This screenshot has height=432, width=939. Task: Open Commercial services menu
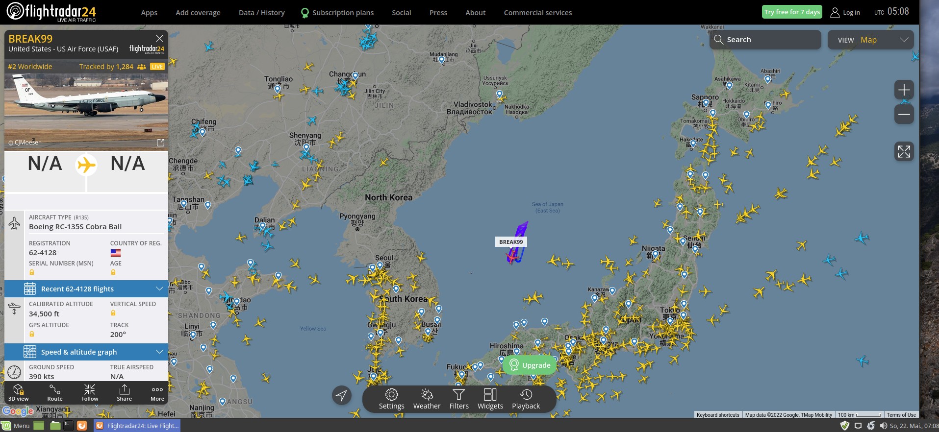click(538, 13)
